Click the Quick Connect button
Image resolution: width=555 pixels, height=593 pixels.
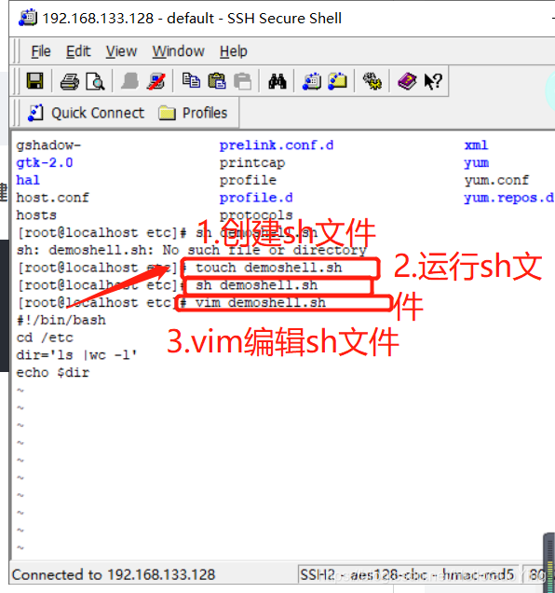87,113
